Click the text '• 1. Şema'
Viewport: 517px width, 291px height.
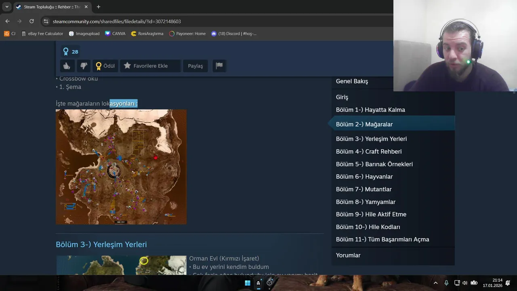pyautogui.click(x=68, y=87)
